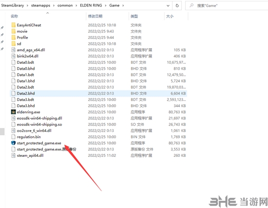Click the Data2.bhd file icon
This screenshot has width=268, height=208.
coord(14,94)
